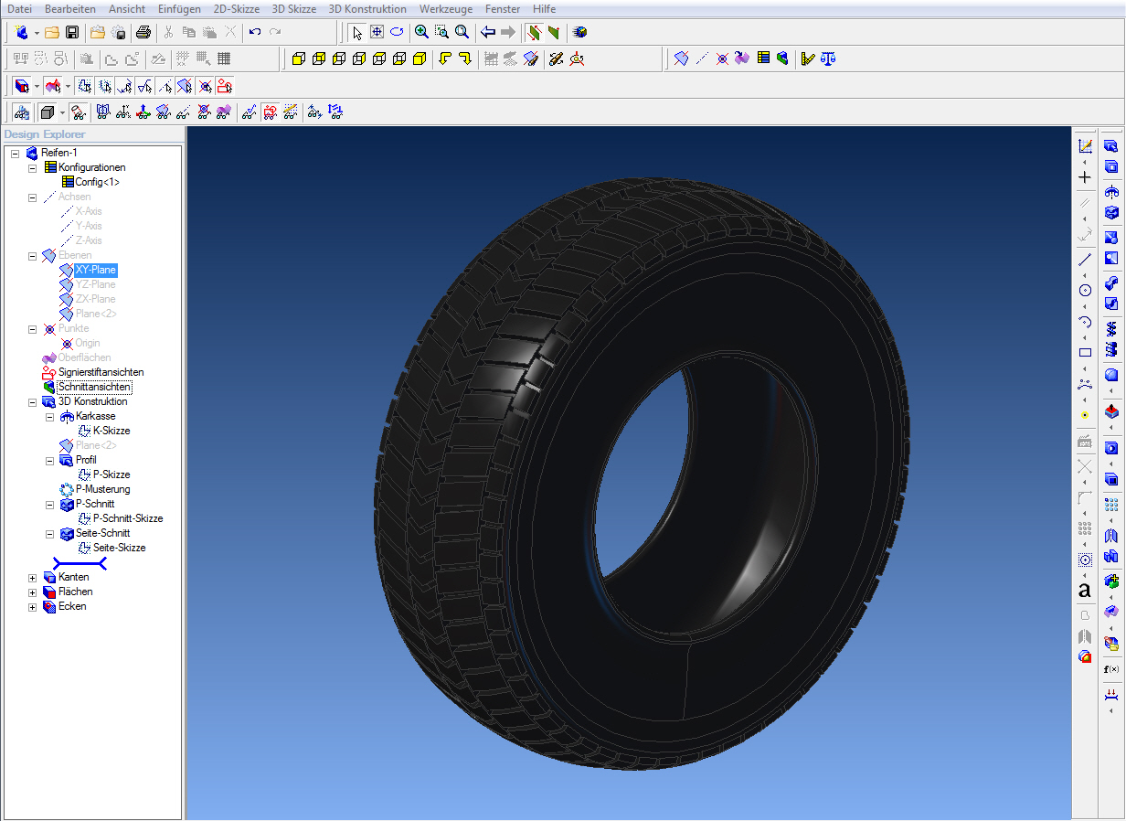
Task: Open the Werkzeuge menu
Action: [446, 9]
